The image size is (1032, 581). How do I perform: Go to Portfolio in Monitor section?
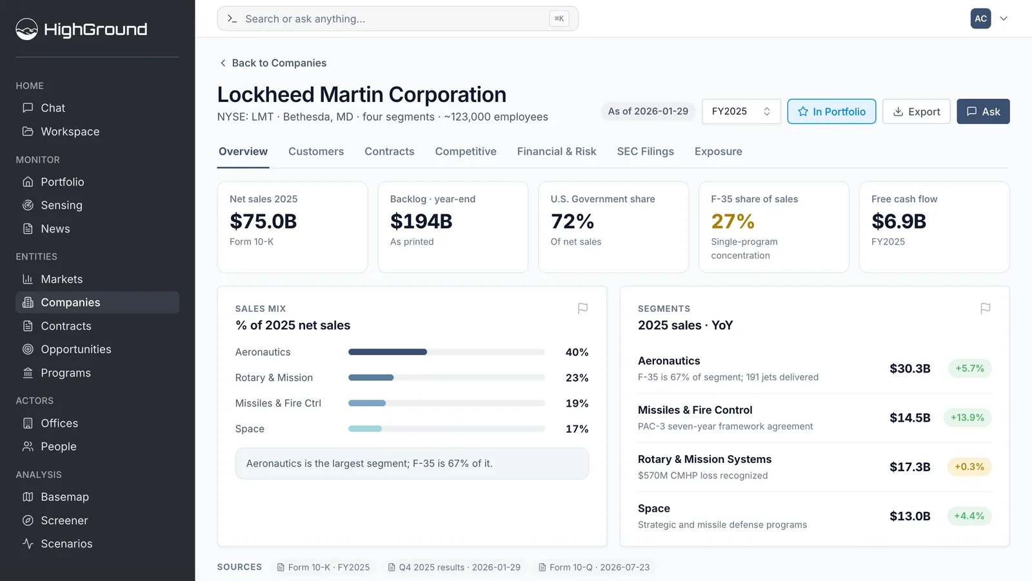(97, 182)
